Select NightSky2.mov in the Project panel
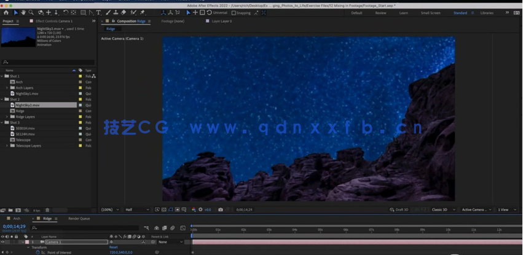 pyautogui.click(x=27, y=105)
